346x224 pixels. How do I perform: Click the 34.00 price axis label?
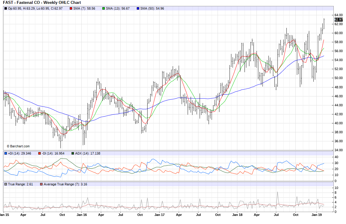(339, 150)
